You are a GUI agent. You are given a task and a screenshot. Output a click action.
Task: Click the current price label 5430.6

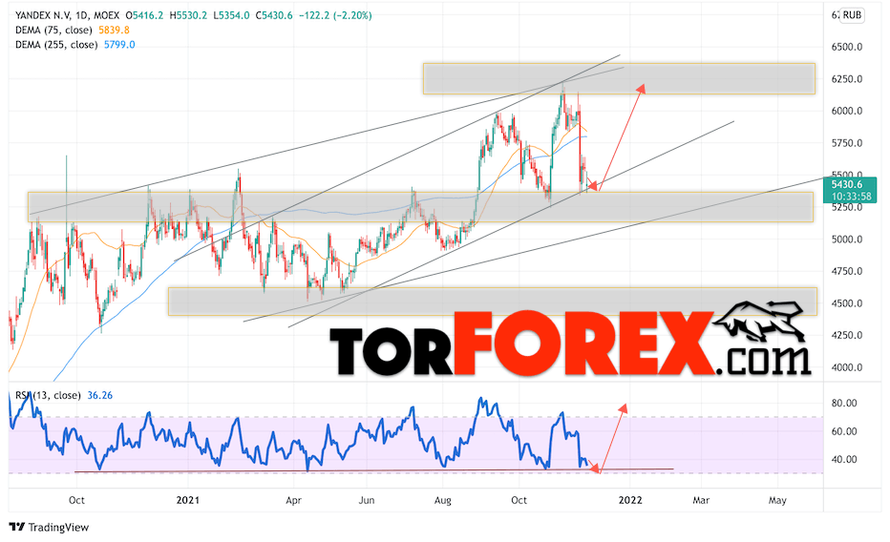pyautogui.click(x=846, y=184)
